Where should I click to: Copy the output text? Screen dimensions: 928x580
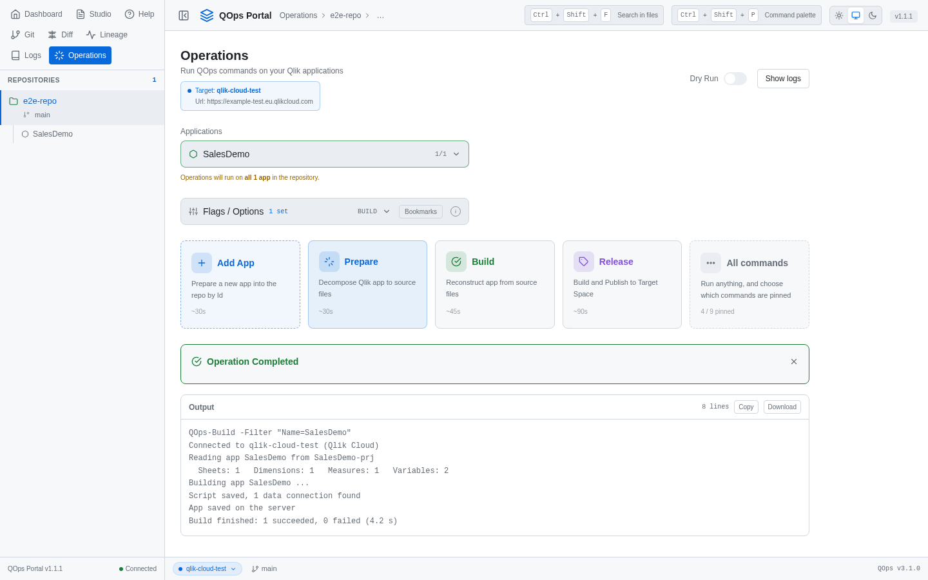pyautogui.click(x=746, y=407)
